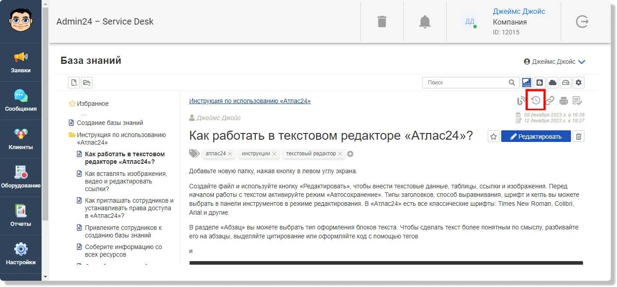Click the sidebar scrollbar down arrow
Viewport: 617px width, 287px height.
click(x=45, y=277)
